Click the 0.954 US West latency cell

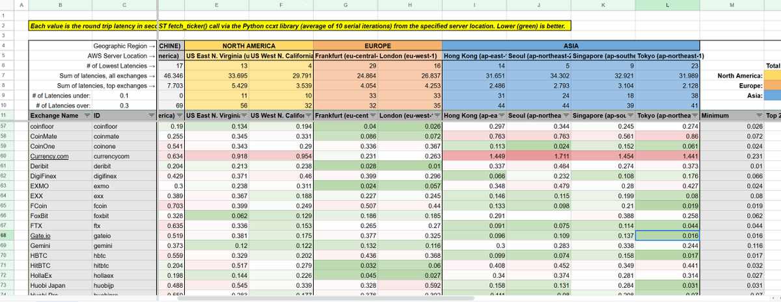[281, 157]
